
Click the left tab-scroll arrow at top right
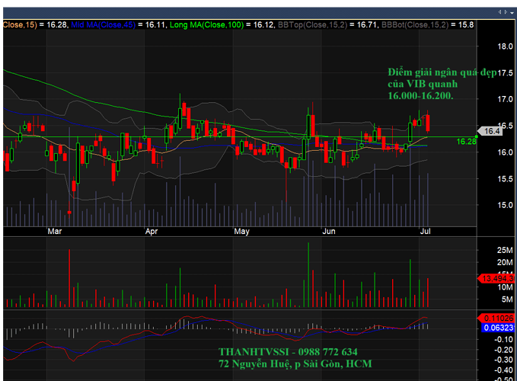(x=499, y=12)
